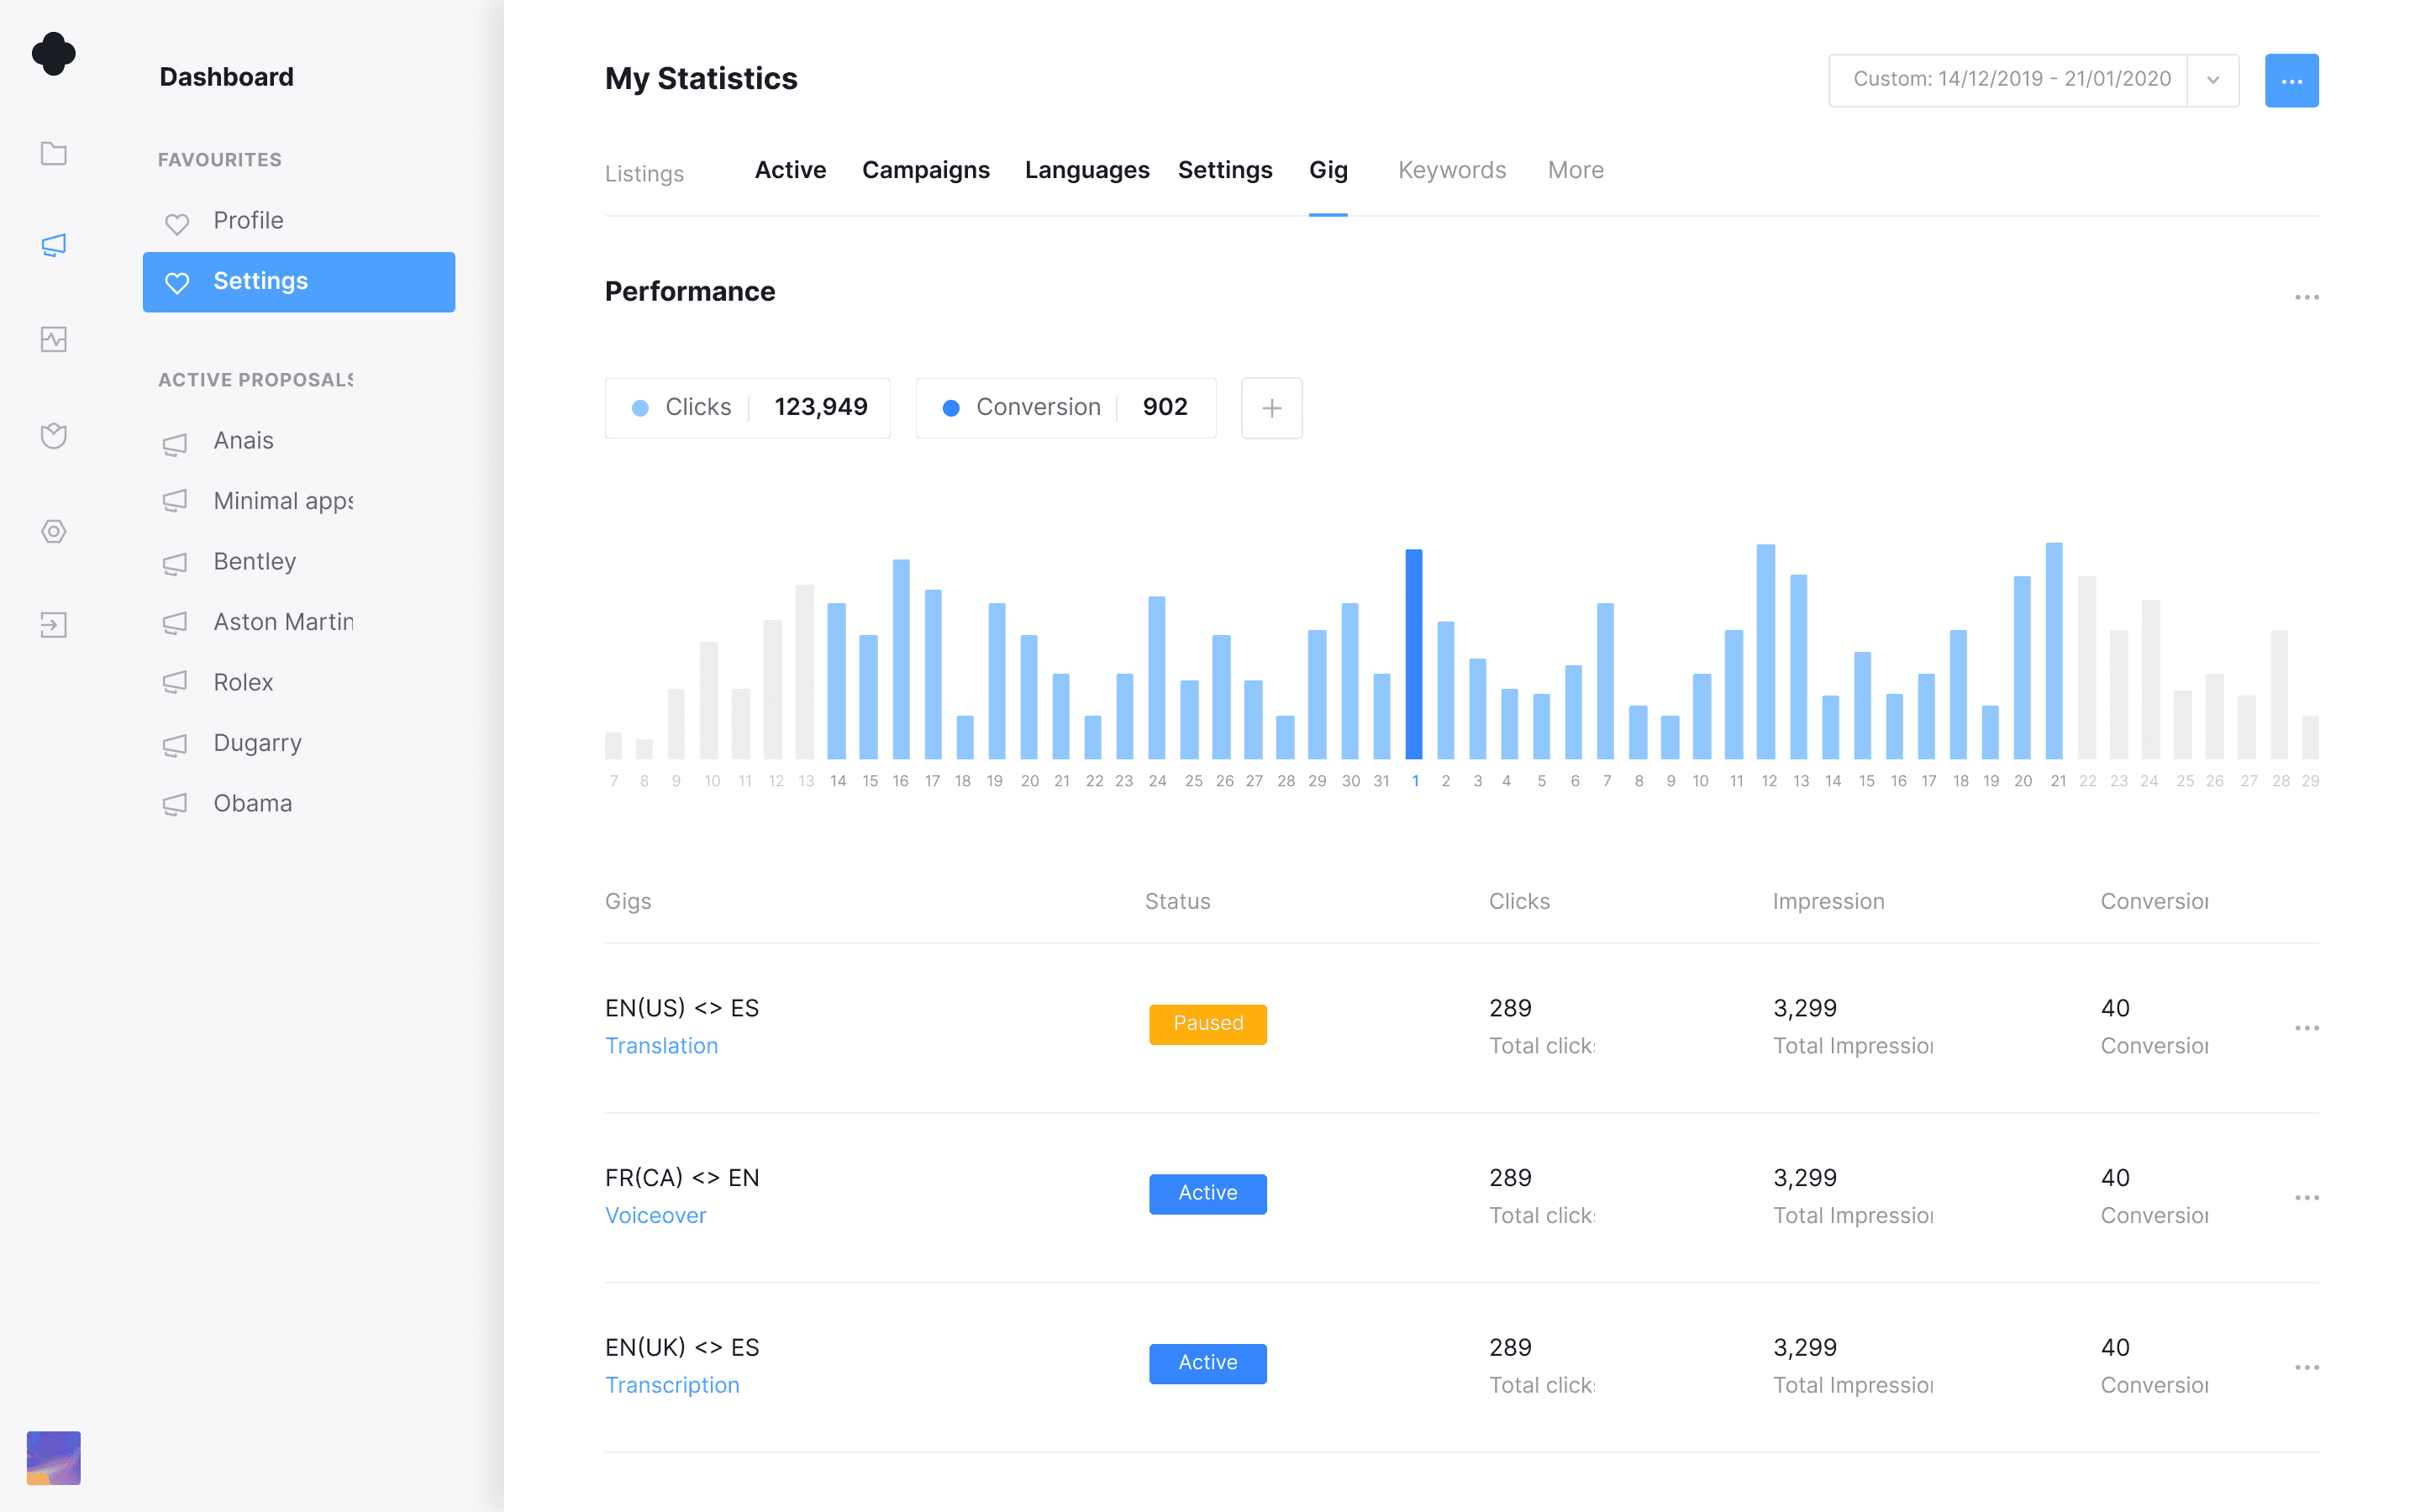Image resolution: width=2420 pixels, height=1512 pixels.
Task: Click the blue more-options button at top right
Action: pos(2291,80)
